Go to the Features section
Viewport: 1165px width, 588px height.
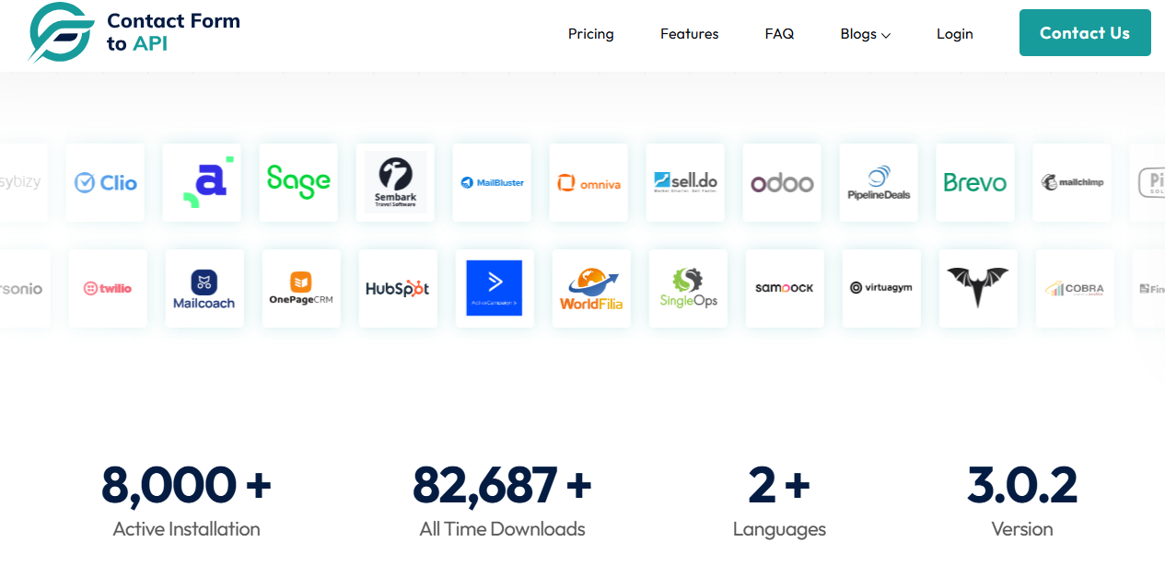click(x=689, y=34)
